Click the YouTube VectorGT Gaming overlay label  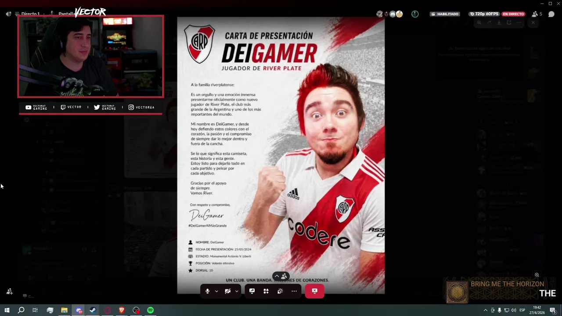click(36, 107)
